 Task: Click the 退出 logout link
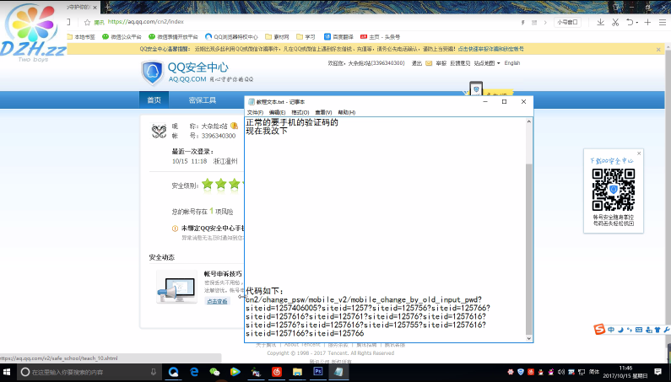pyautogui.click(x=416, y=63)
